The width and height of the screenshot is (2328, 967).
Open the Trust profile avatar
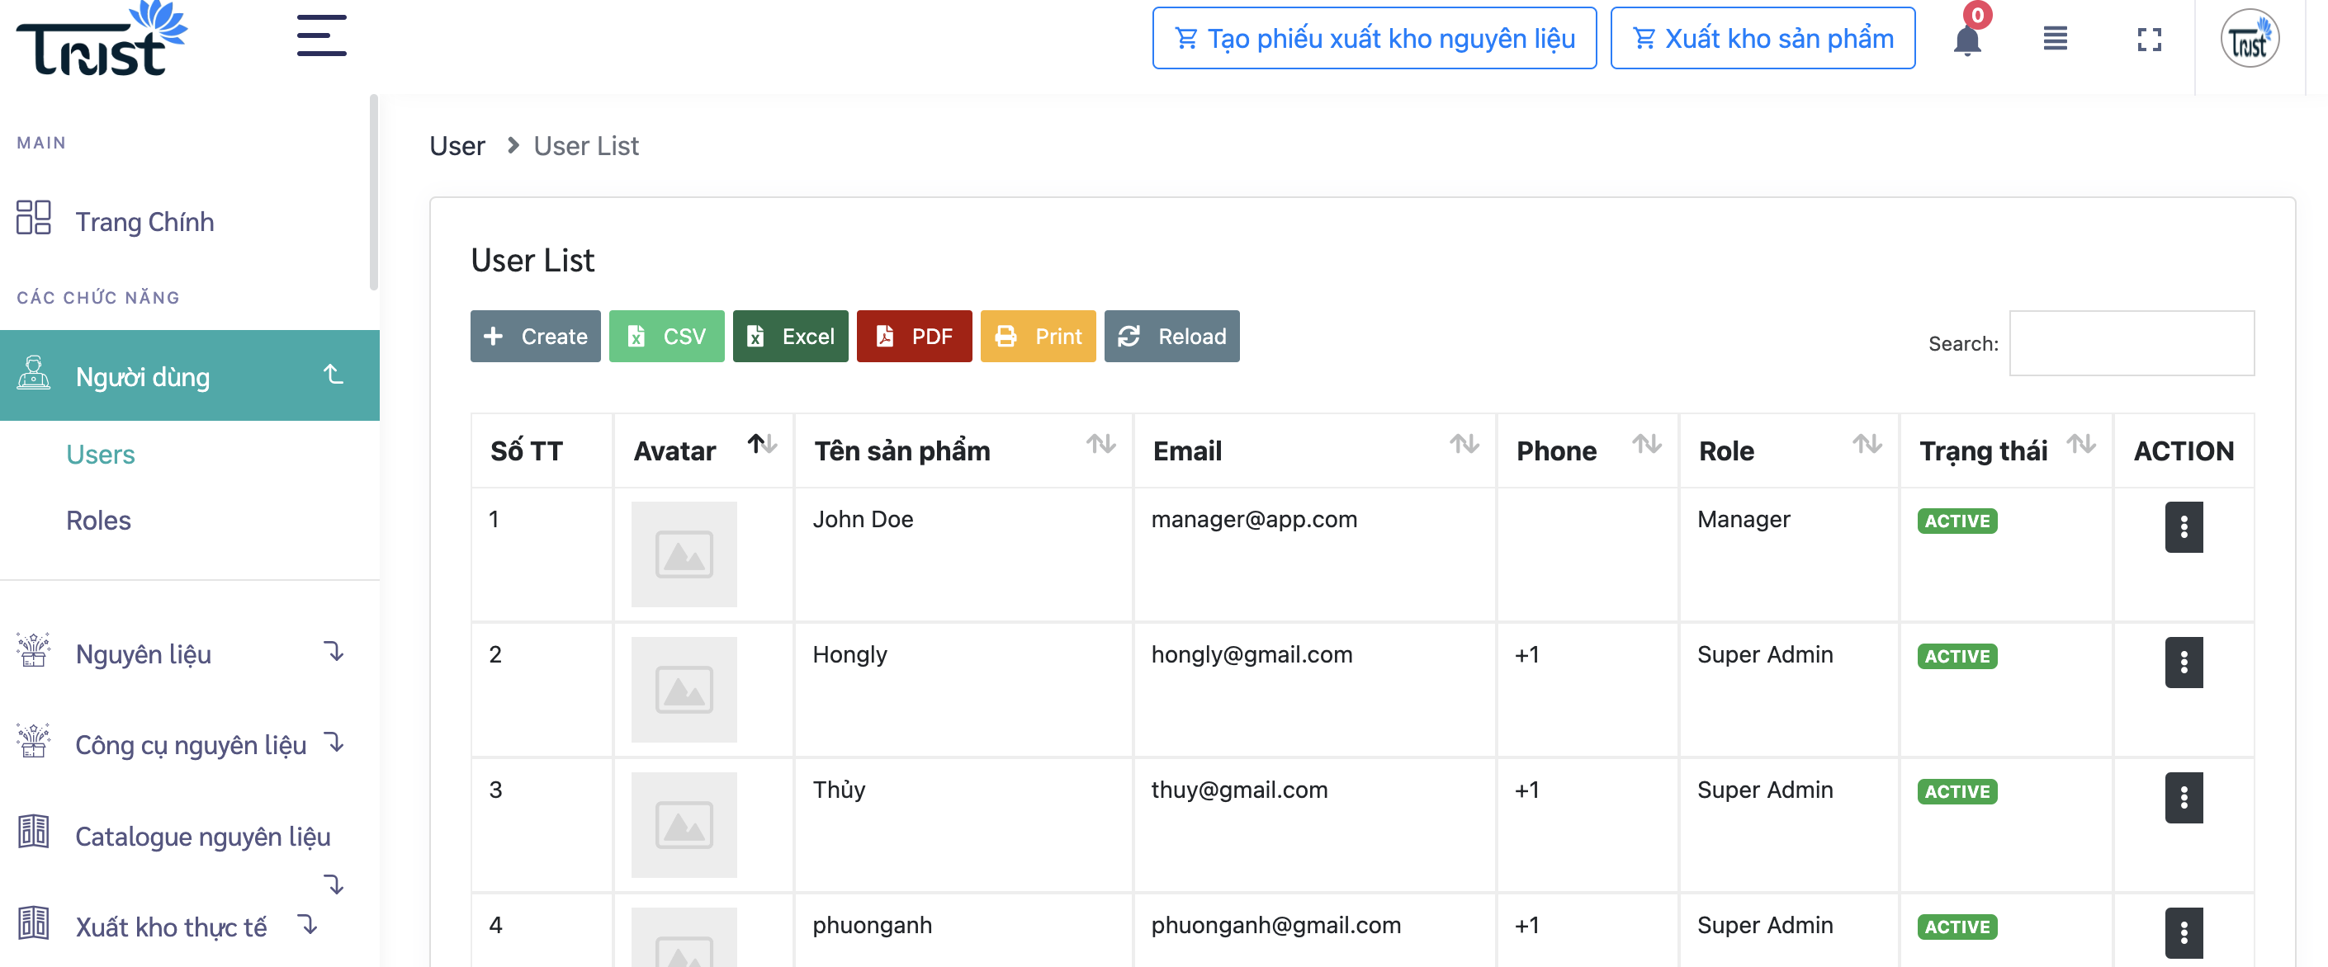click(2250, 39)
